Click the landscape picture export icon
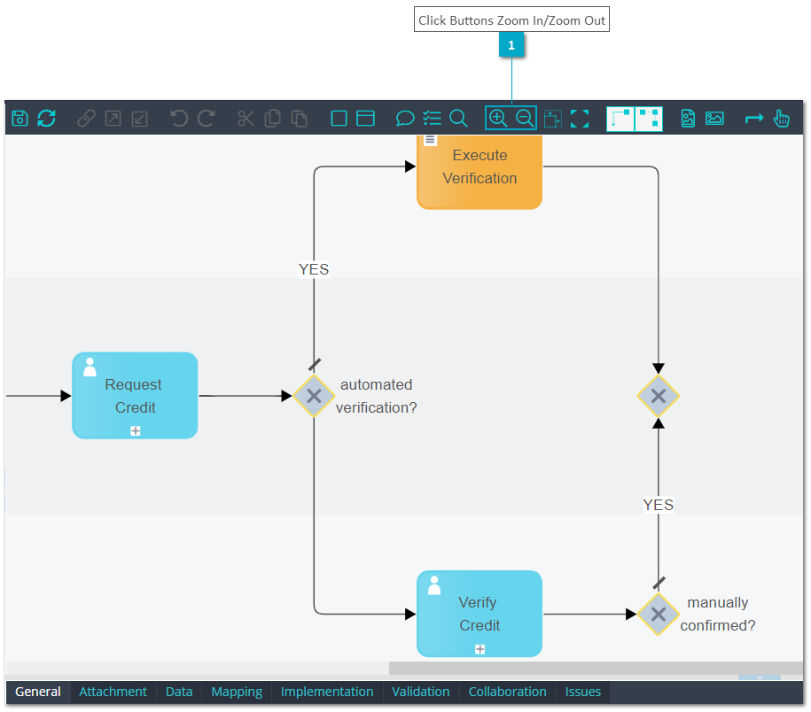Viewport: 811px width, 712px height. point(714,119)
